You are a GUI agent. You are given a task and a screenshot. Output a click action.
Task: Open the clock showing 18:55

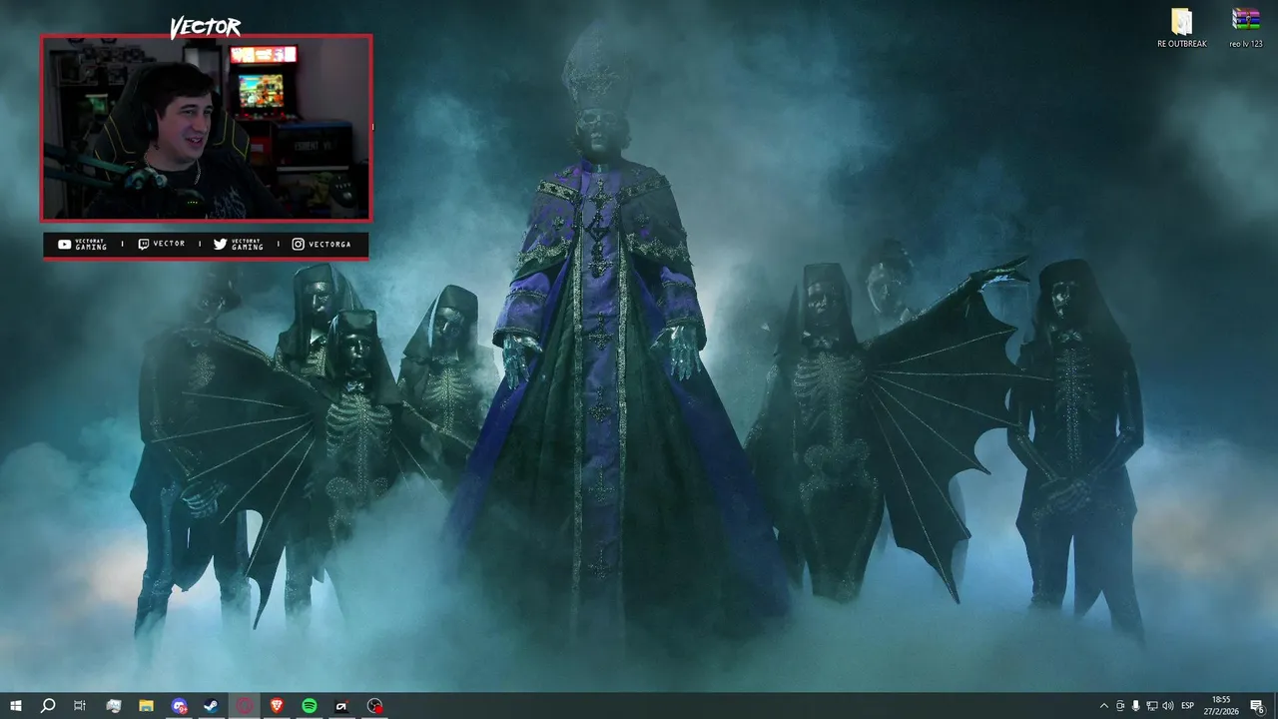pos(1221,706)
